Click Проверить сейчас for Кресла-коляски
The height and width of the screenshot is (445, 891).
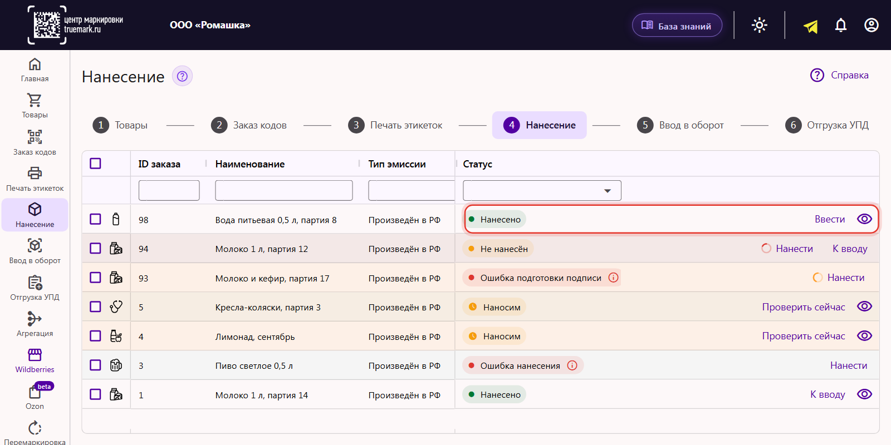pos(804,307)
